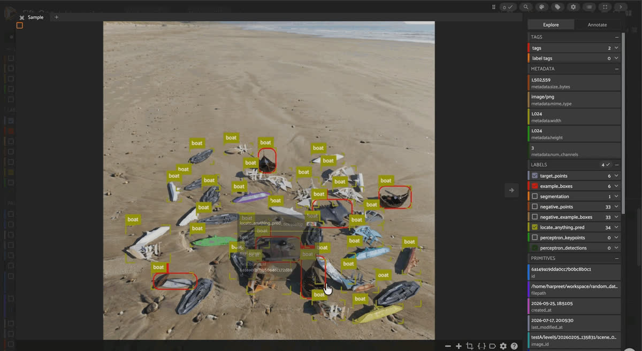This screenshot has width=642, height=351.
Task: Uncheck the locate_anything_pred label
Action: pyautogui.click(x=535, y=228)
